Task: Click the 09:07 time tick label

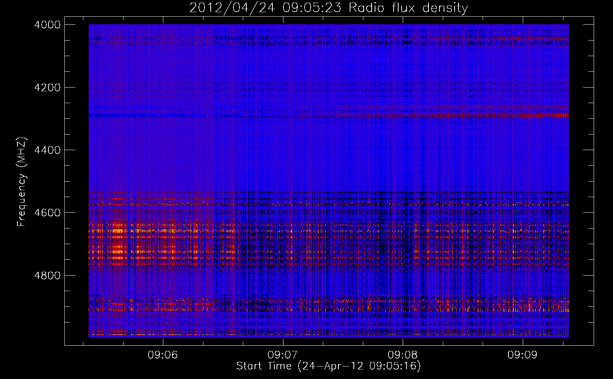Action: pos(283,355)
